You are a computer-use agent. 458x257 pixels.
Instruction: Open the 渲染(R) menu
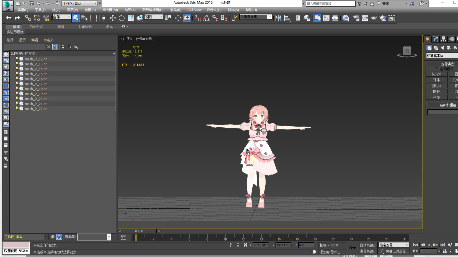176,10
